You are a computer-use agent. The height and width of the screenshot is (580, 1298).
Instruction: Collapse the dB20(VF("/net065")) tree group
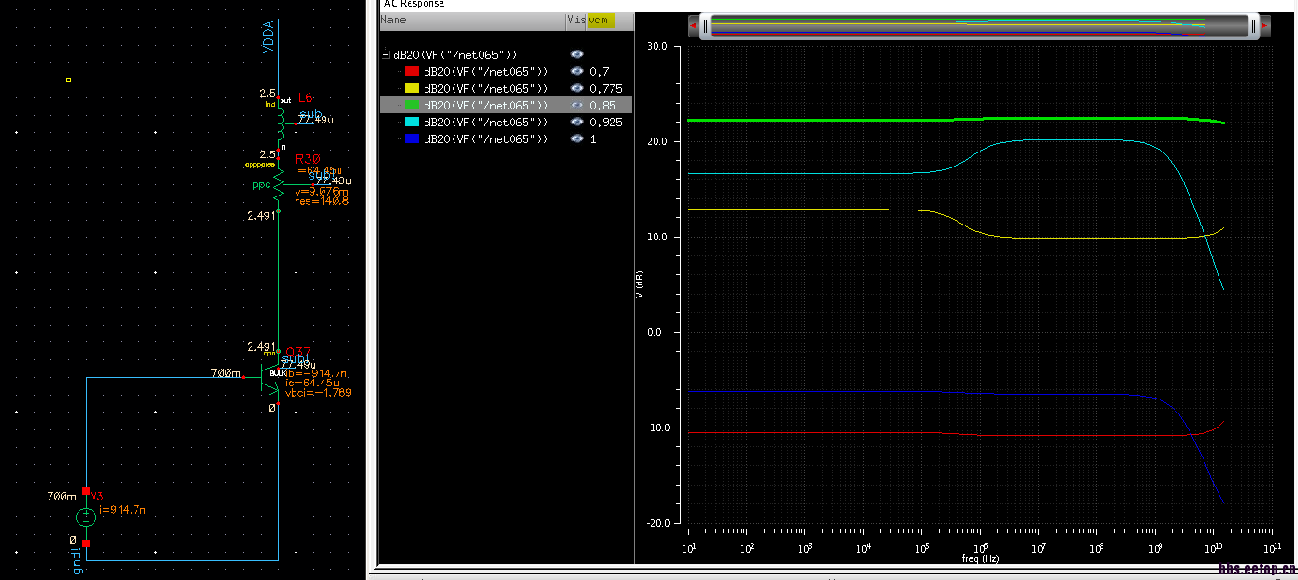[385, 55]
